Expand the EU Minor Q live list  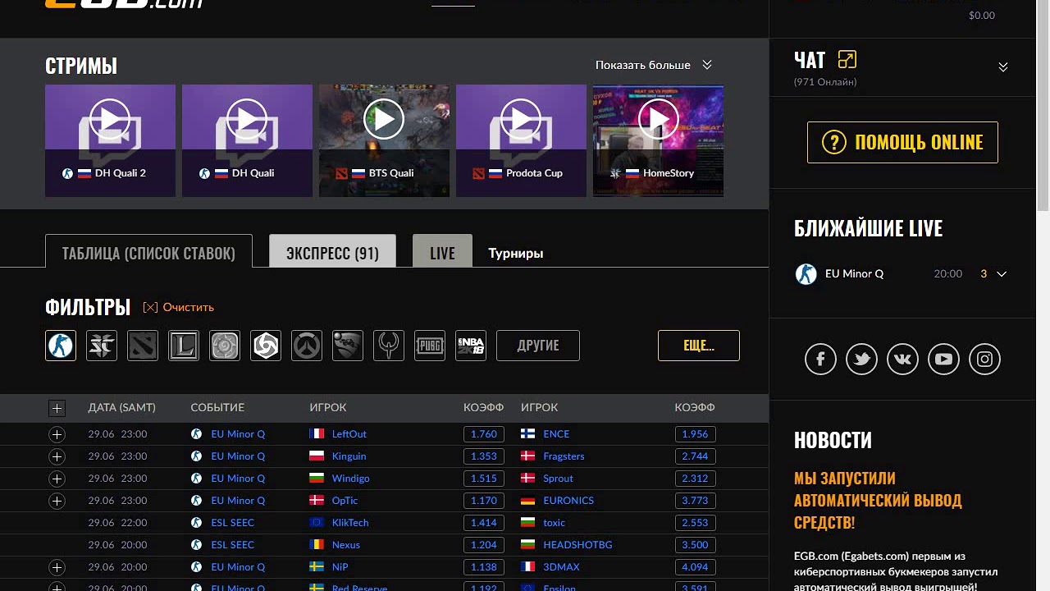pyautogui.click(x=1002, y=274)
